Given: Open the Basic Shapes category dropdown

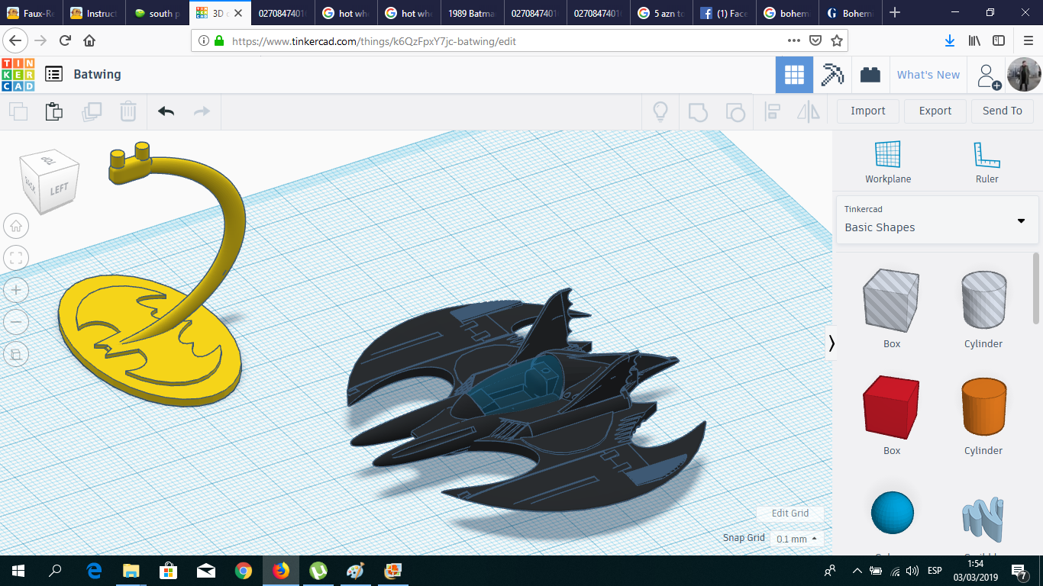Looking at the screenshot, I should 938,220.
